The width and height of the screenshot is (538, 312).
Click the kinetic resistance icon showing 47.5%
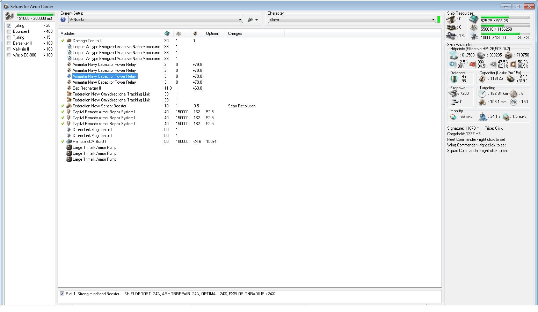tap(493, 64)
